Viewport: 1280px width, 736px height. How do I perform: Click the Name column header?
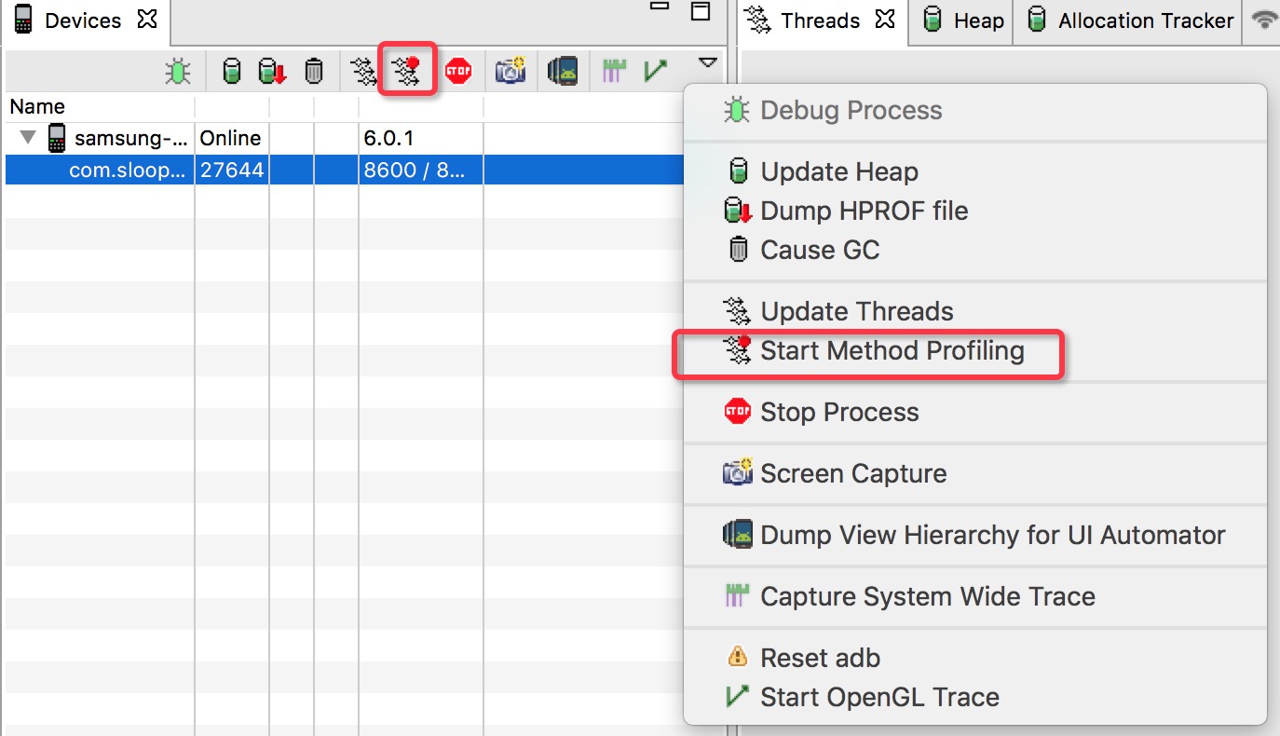coord(99,106)
